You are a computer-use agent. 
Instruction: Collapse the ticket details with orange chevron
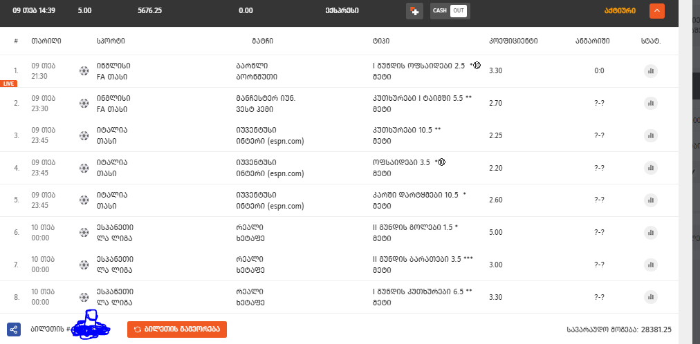click(x=656, y=11)
